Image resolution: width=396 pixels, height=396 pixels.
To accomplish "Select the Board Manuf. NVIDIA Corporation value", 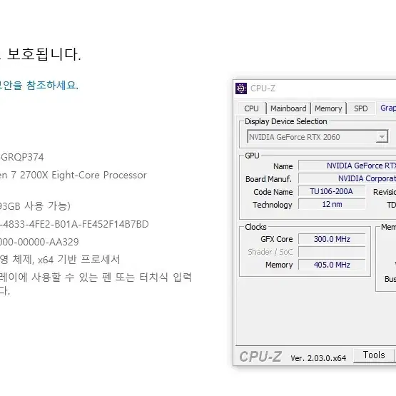I will point(347,178).
